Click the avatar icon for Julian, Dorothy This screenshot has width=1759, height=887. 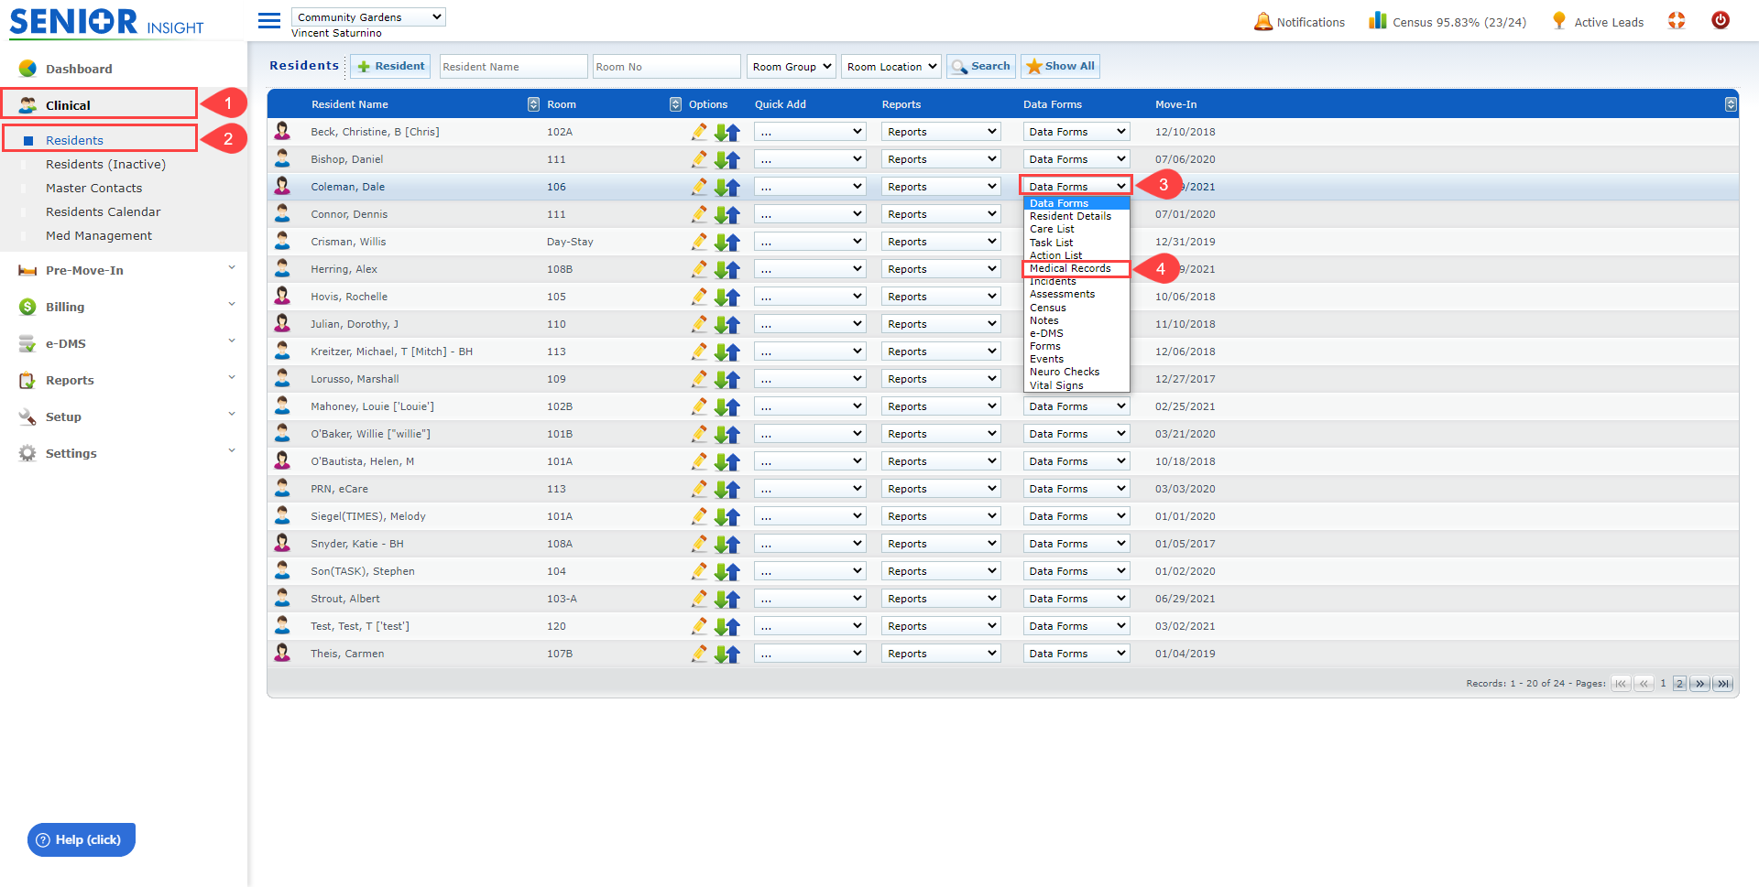coord(282,323)
